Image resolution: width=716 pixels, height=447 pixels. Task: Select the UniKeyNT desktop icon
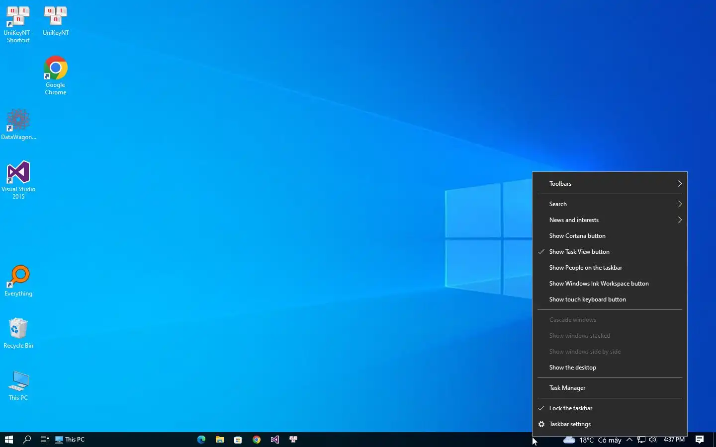tap(56, 21)
